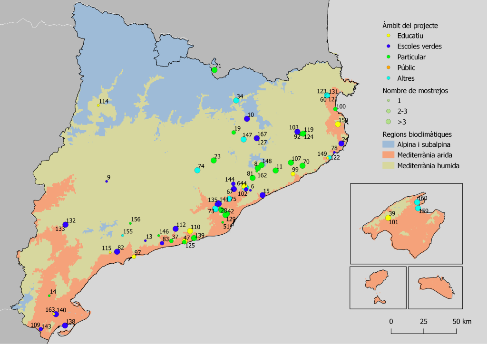Click yellow point 39 on Mallorca inset
The width and height of the screenshot is (487, 344).
coord(388,218)
